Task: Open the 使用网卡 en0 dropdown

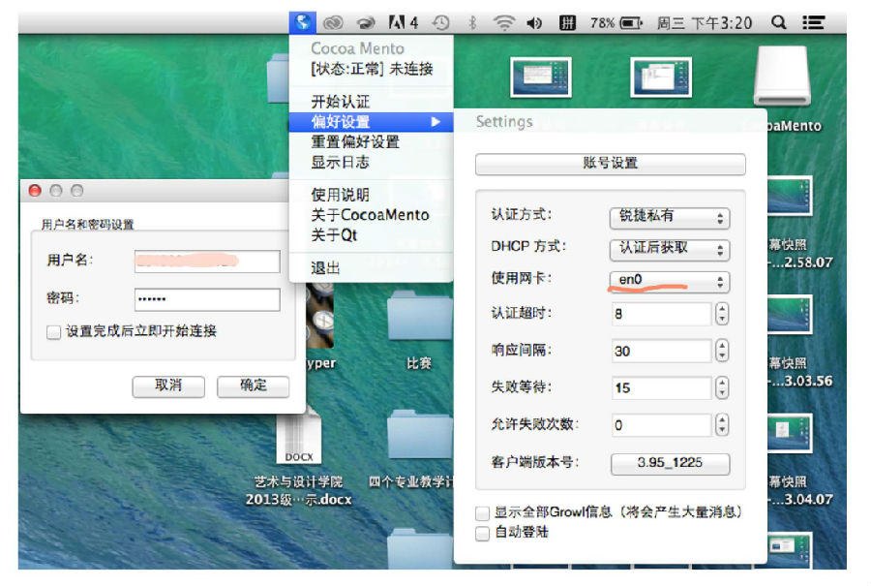Action: (x=669, y=282)
